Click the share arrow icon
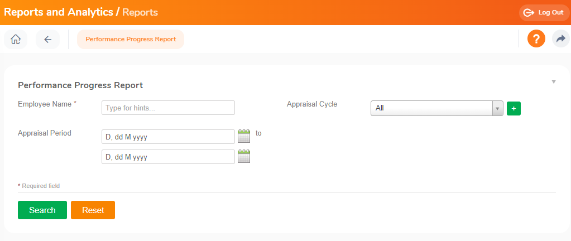Image resolution: width=571 pixels, height=241 pixels. click(x=561, y=38)
